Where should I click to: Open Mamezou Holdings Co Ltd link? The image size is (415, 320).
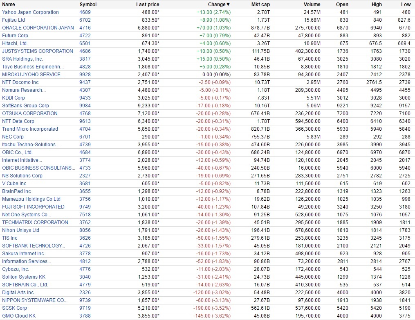point(31,199)
